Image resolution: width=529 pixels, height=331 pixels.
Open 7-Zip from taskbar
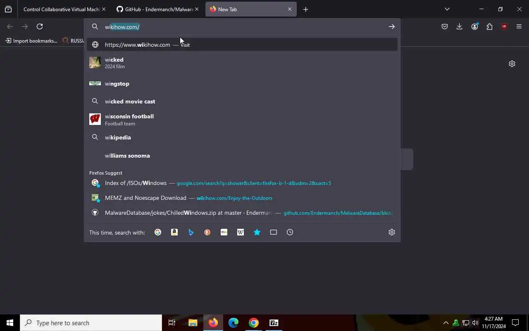(274, 323)
